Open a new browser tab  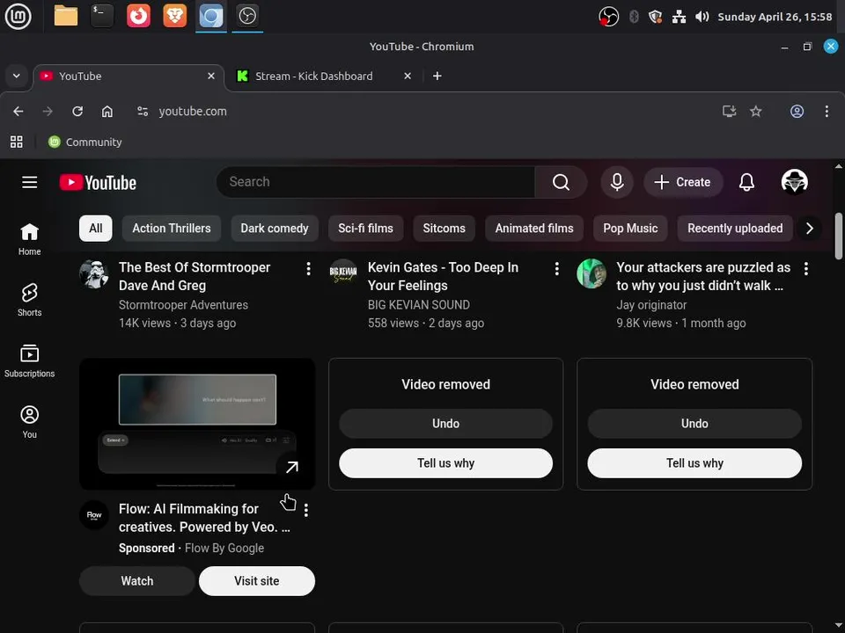[437, 76]
